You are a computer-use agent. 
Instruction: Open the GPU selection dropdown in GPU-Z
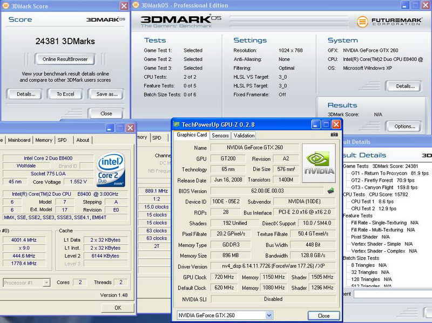(269, 315)
